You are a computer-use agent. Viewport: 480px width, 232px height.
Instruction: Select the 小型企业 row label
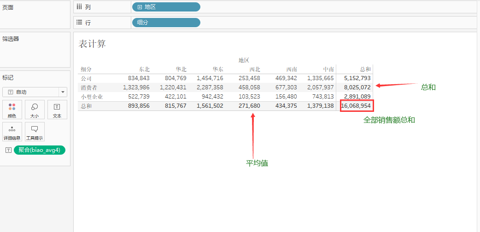pyautogui.click(x=92, y=97)
